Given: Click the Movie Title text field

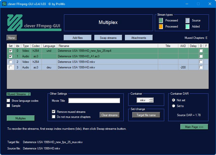Looking at the screenshot, I should tap(94, 101).
